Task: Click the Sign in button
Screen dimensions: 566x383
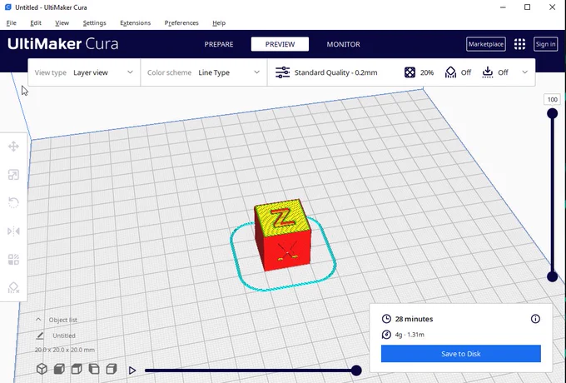Action: [x=545, y=44]
